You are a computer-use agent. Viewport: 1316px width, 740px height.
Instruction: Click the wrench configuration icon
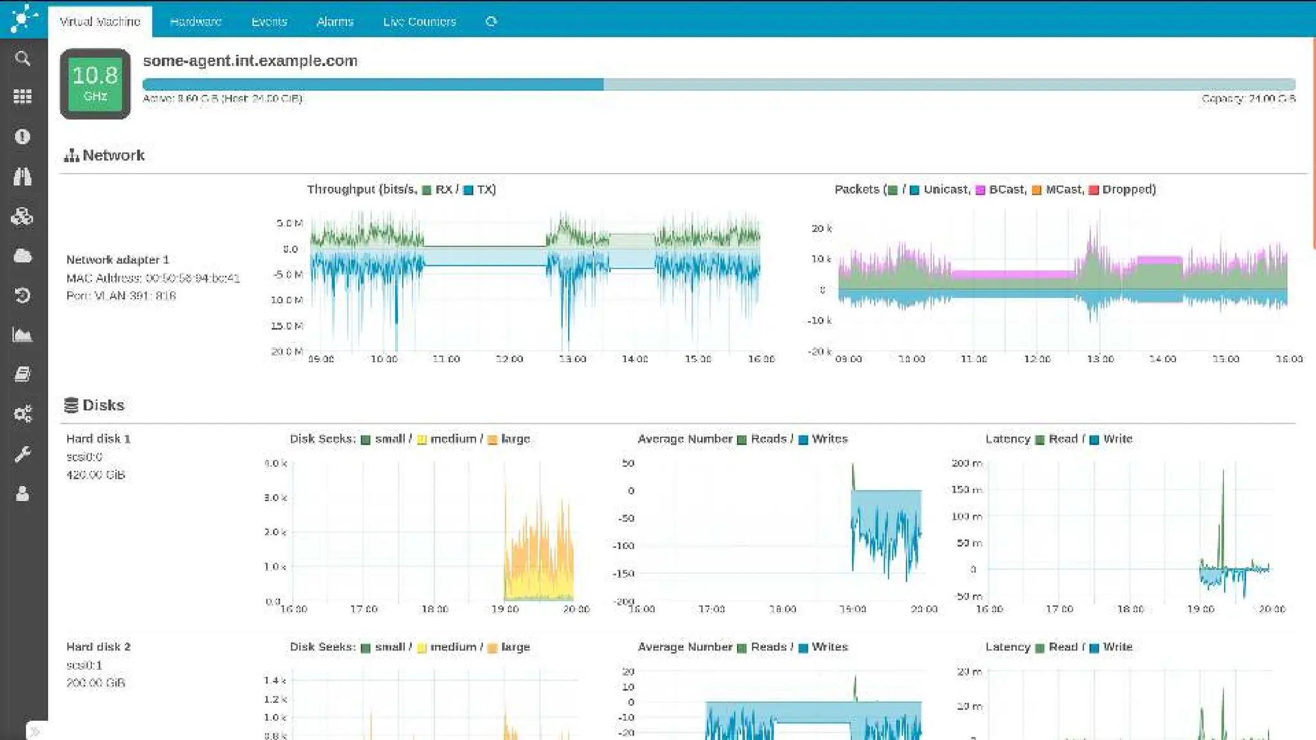click(22, 454)
